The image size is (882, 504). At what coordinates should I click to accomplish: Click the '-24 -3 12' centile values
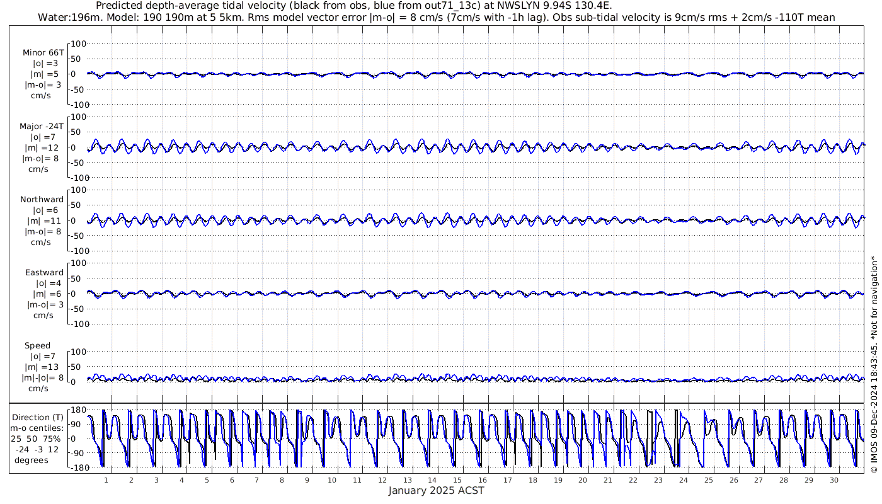[38, 449]
